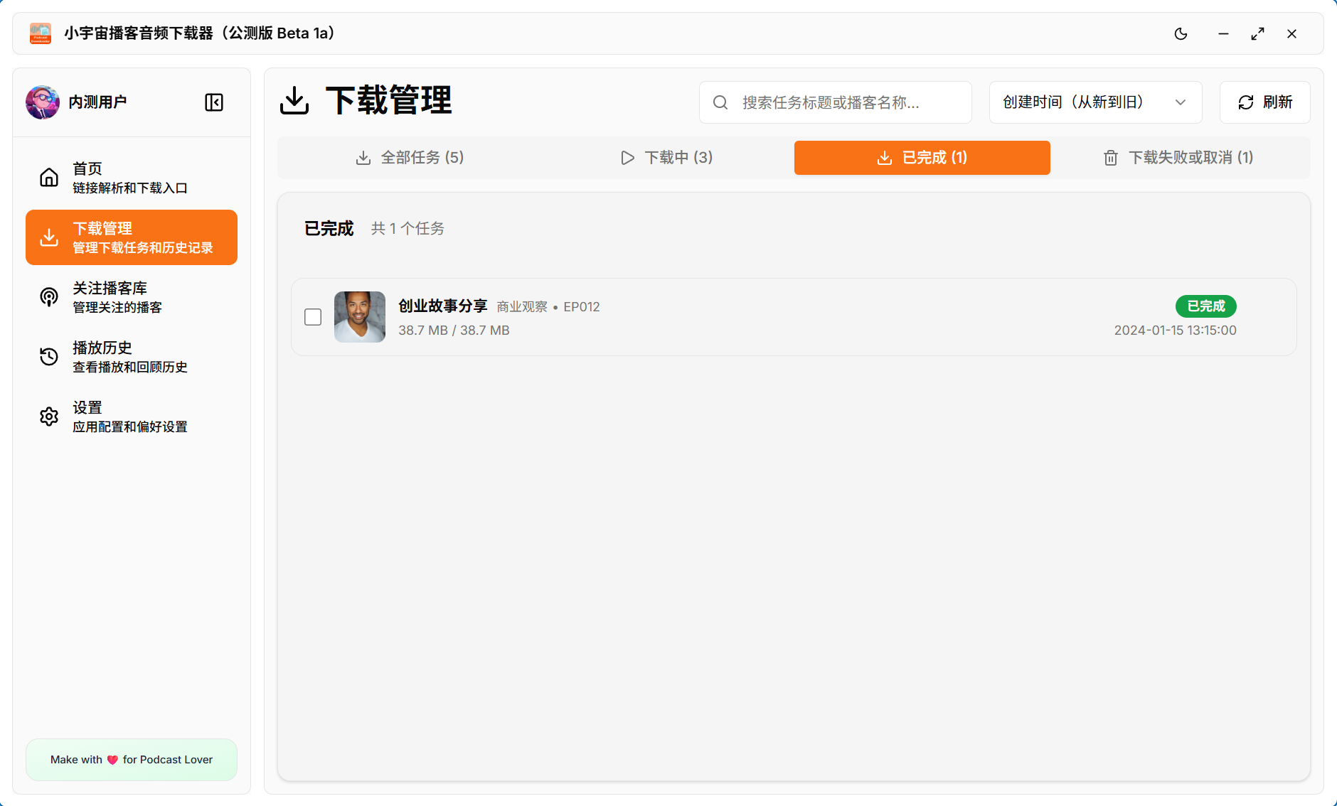This screenshot has width=1337, height=806.
Task: Focus the 搜索任务标题或播客名称 search field
Action: (846, 102)
